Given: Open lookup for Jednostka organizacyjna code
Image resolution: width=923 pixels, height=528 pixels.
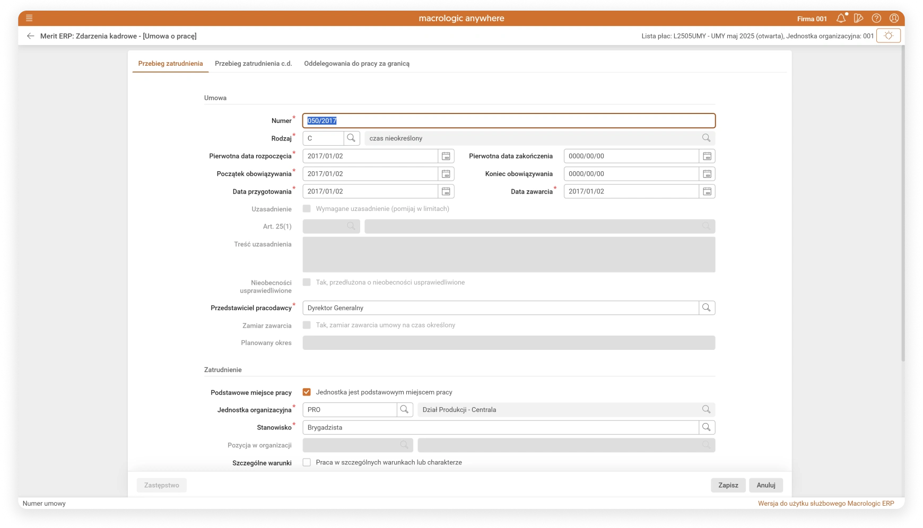Looking at the screenshot, I should [404, 410].
